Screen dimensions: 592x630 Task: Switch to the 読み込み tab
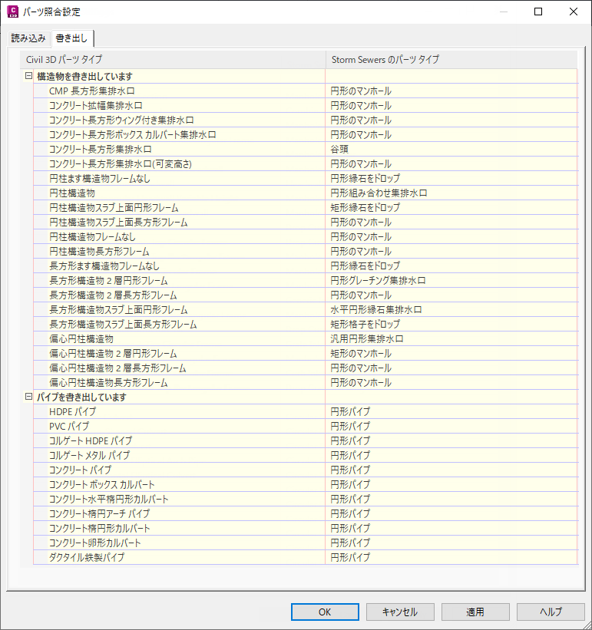pos(28,38)
